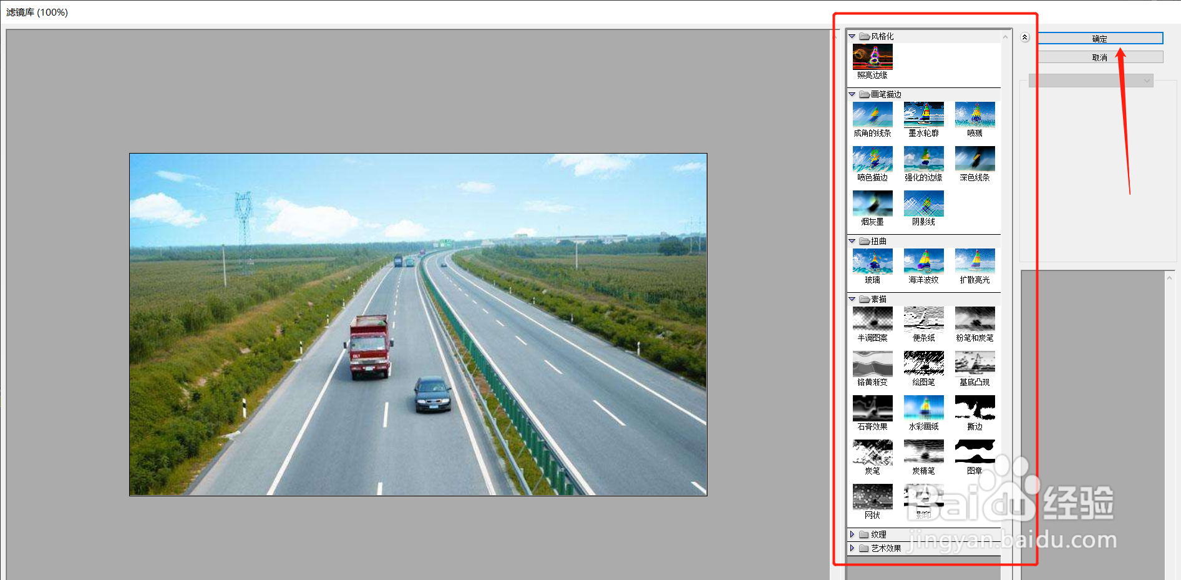Select the 绘图笔 filter

tap(923, 364)
